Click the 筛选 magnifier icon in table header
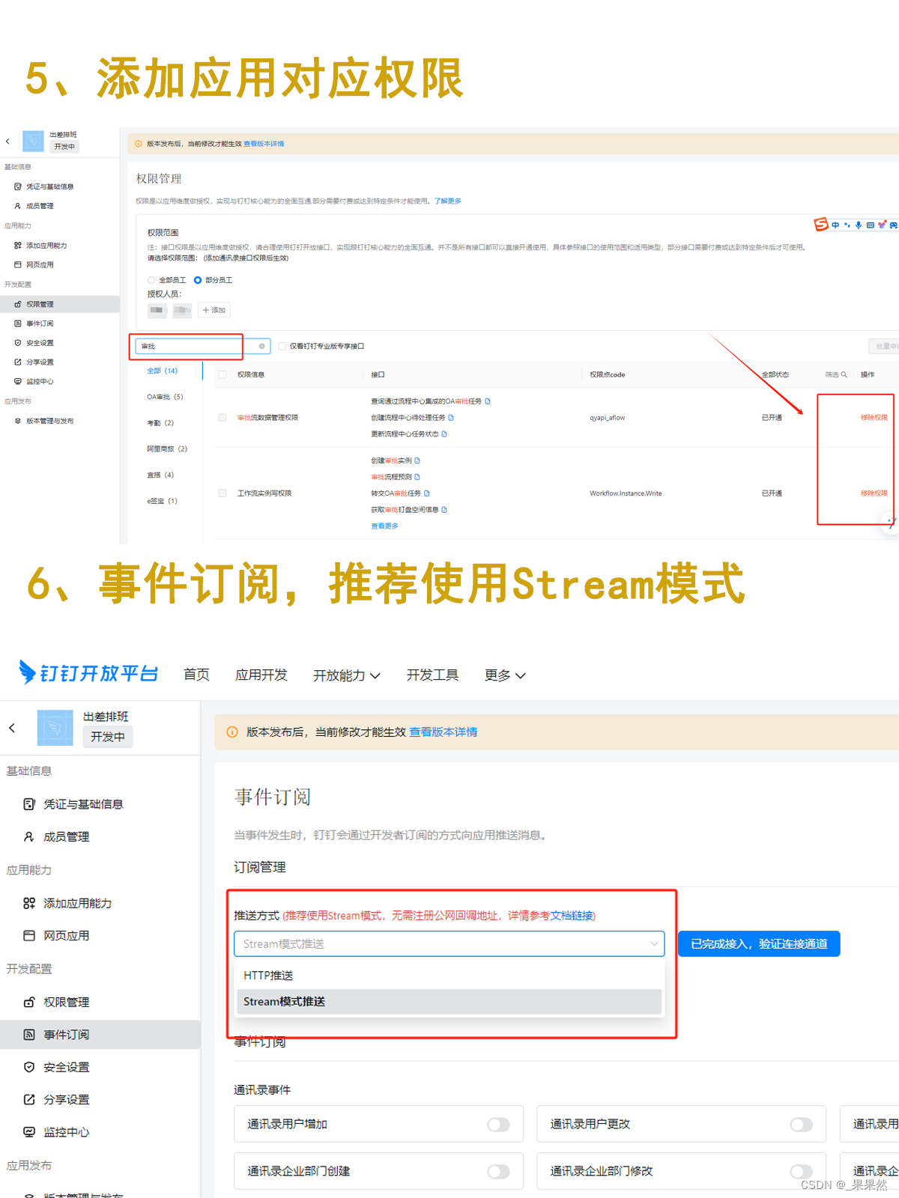Screen dimensions: 899x1198 pos(844,374)
